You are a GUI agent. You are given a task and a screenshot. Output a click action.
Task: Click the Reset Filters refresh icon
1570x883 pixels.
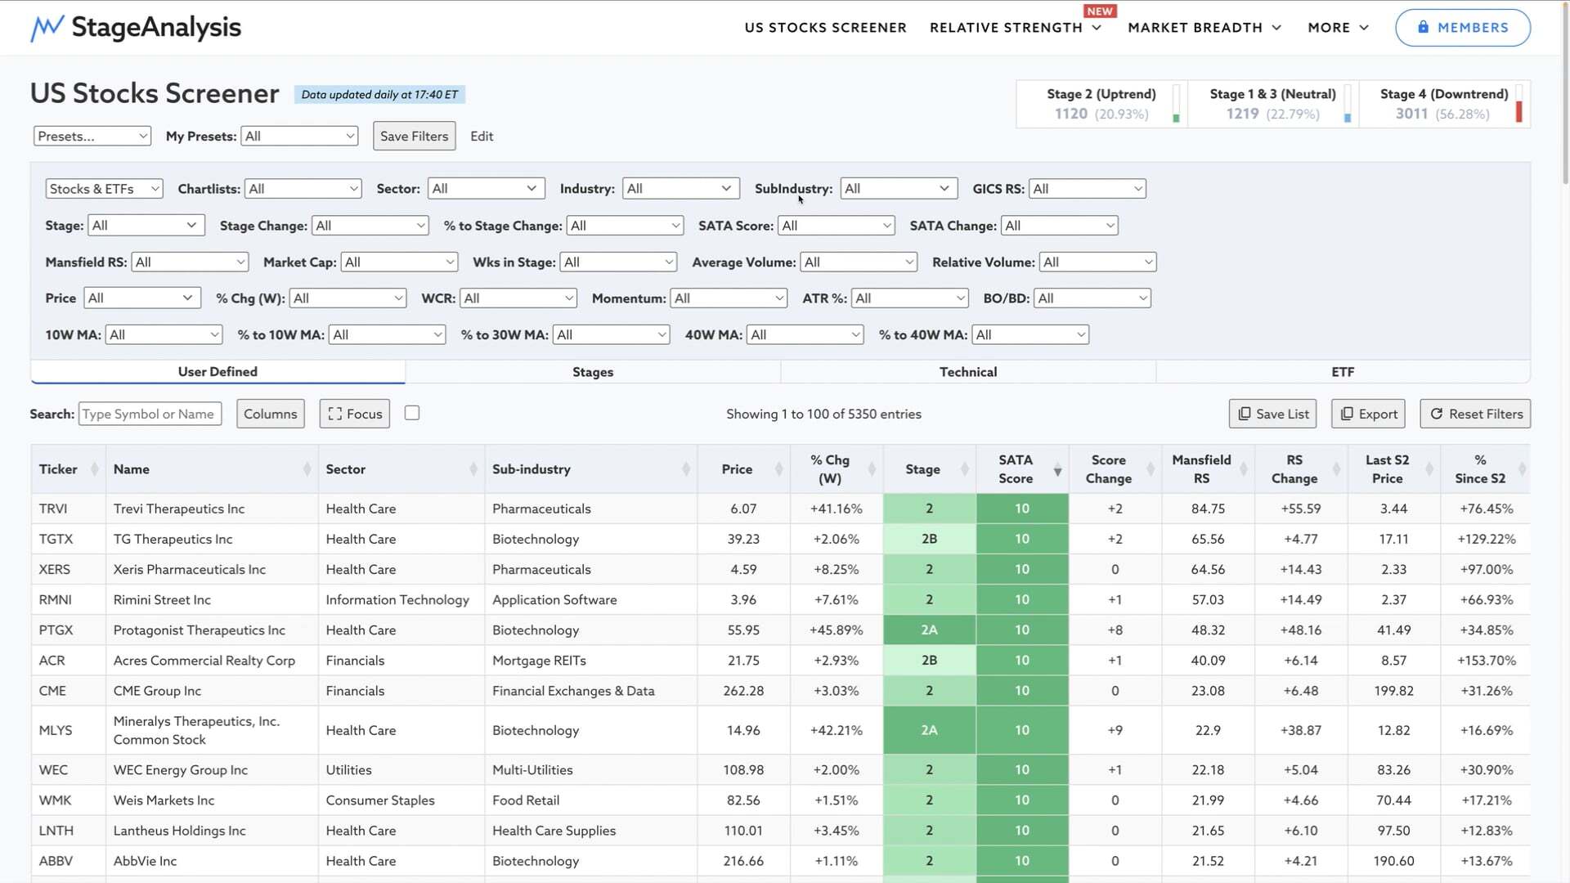[x=1436, y=414]
